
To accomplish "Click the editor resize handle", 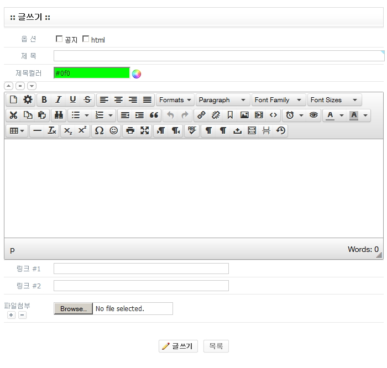I will 379,255.
